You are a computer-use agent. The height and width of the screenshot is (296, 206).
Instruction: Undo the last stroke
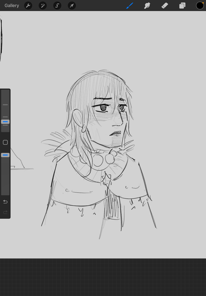click(x=5, y=202)
